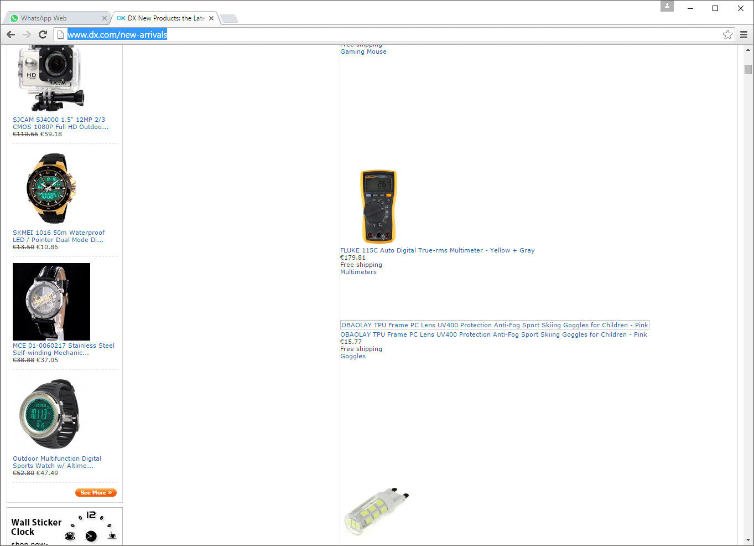Image resolution: width=754 pixels, height=546 pixels.
Task: Minimize the Chrome window
Action: [690, 8]
